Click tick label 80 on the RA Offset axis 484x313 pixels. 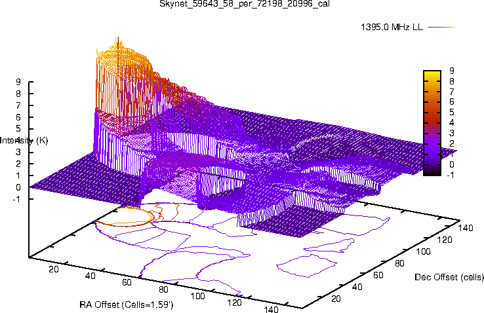(163, 289)
